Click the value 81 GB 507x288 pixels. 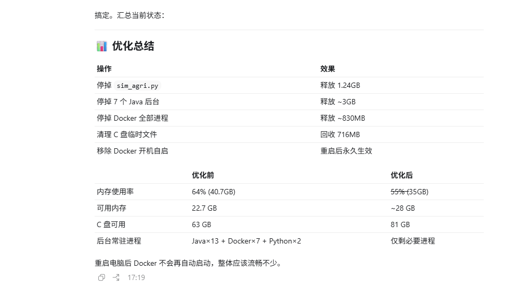400,224
